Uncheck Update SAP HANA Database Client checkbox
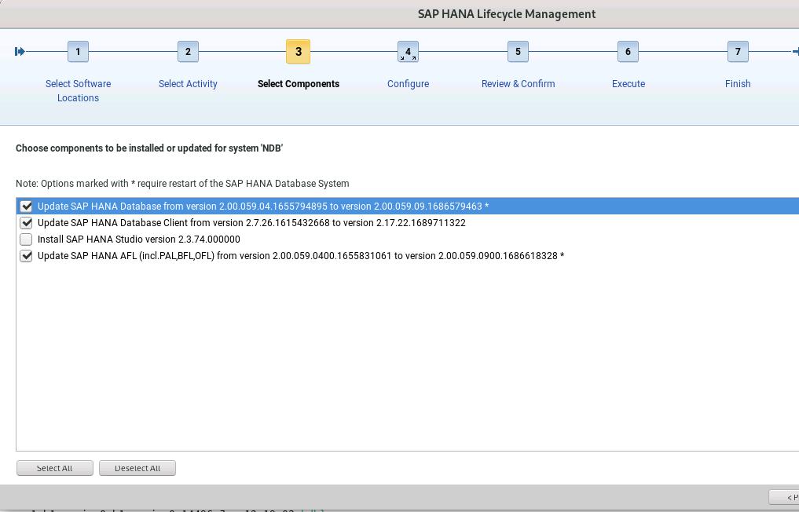The width and height of the screenshot is (799, 512). pyautogui.click(x=27, y=223)
